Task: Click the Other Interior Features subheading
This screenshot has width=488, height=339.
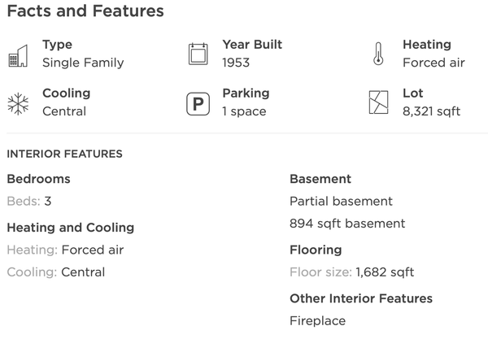Action: tap(361, 298)
